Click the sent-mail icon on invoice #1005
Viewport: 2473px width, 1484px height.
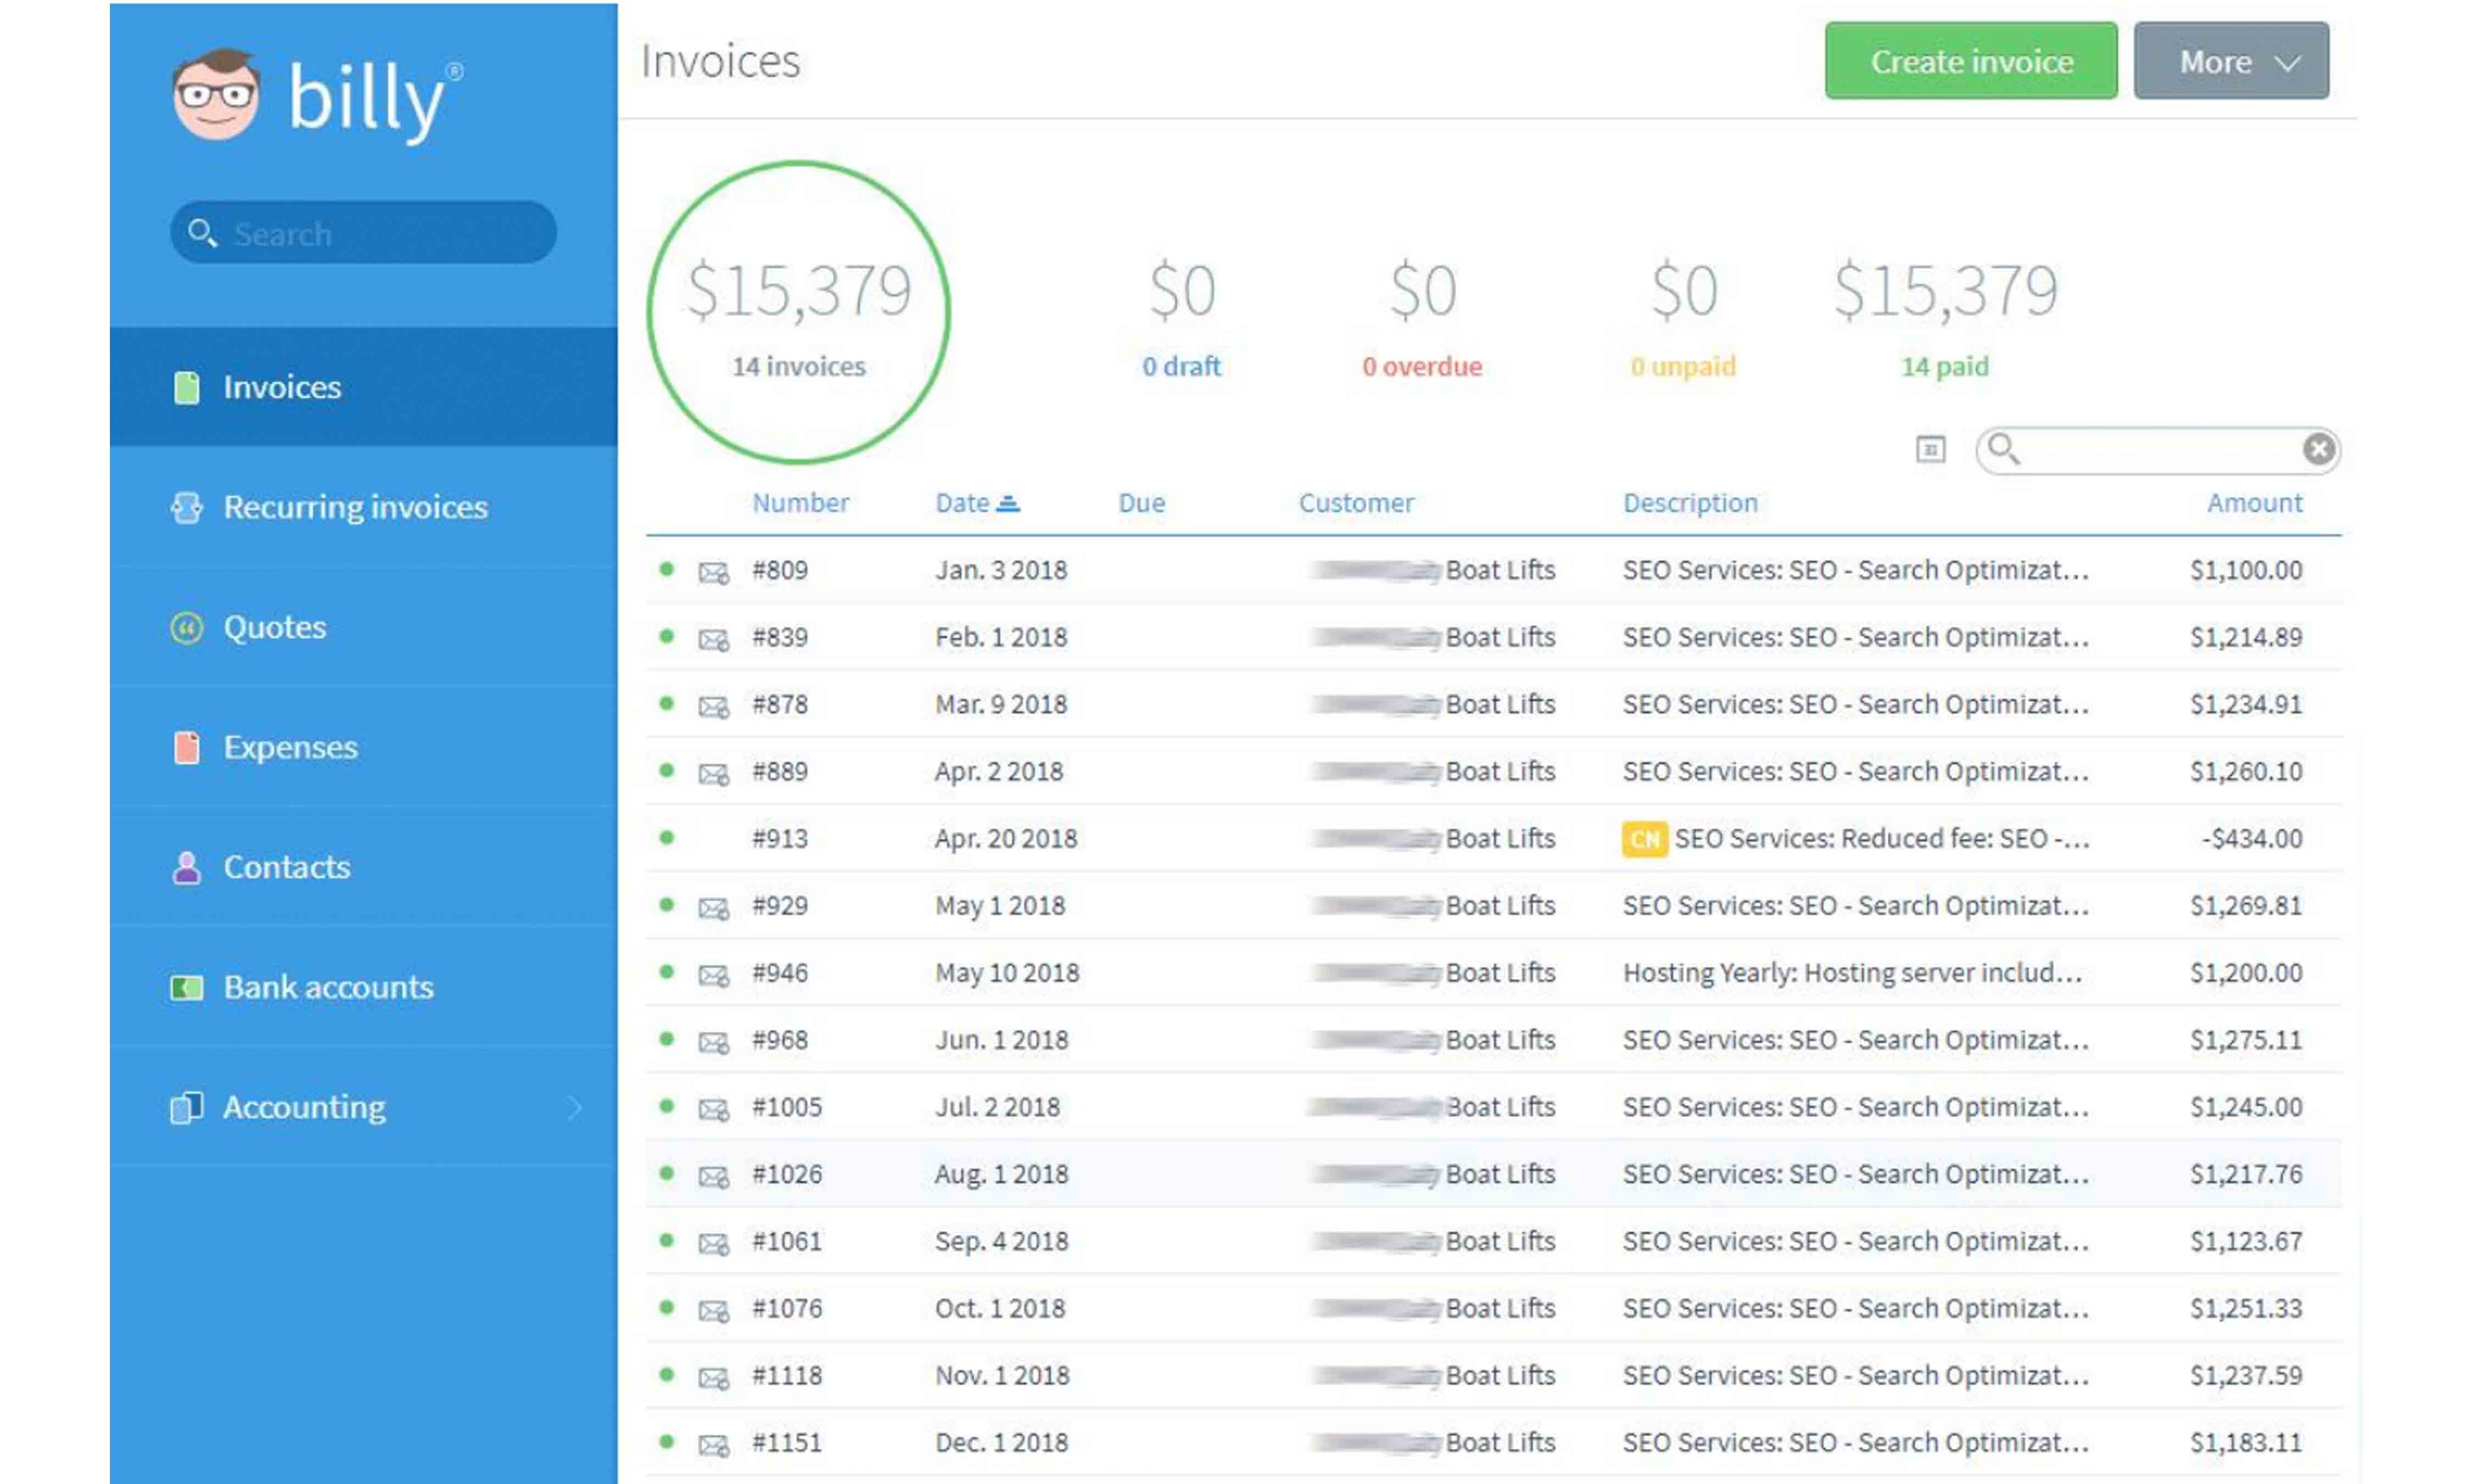(713, 1109)
